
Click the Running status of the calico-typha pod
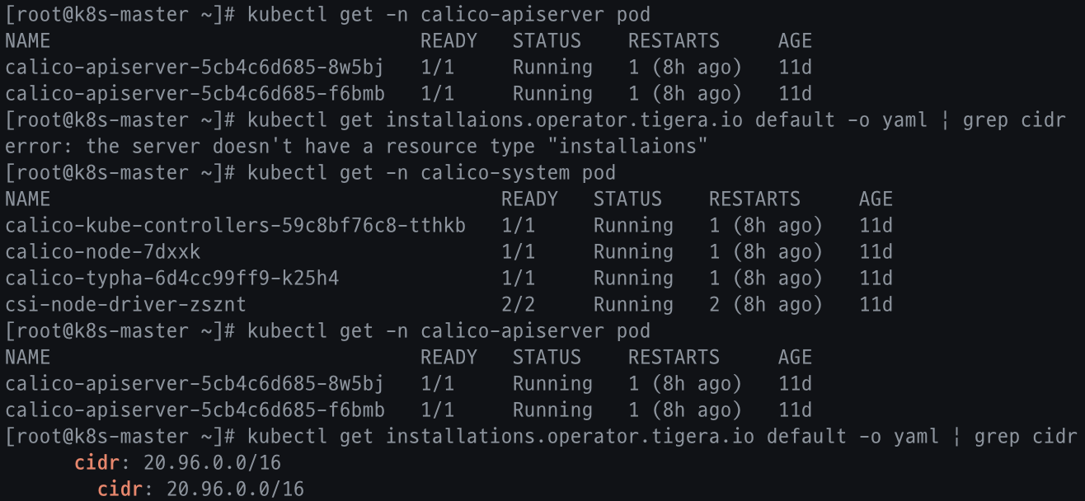(x=633, y=279)
